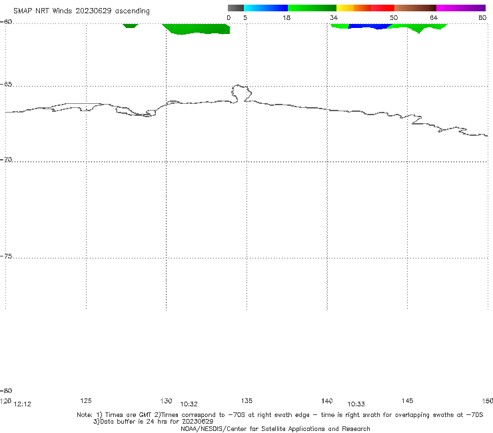The height and width of the screenshot is (433, 493).
Task: Click the magenta-purple 64-80 color bar segment
Action: coord(461,8)
